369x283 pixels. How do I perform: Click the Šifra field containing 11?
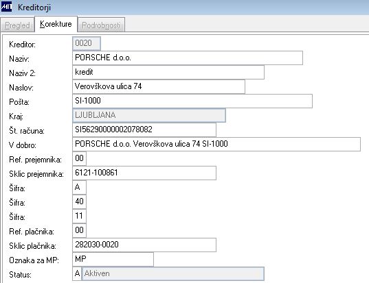click(79, 216)
